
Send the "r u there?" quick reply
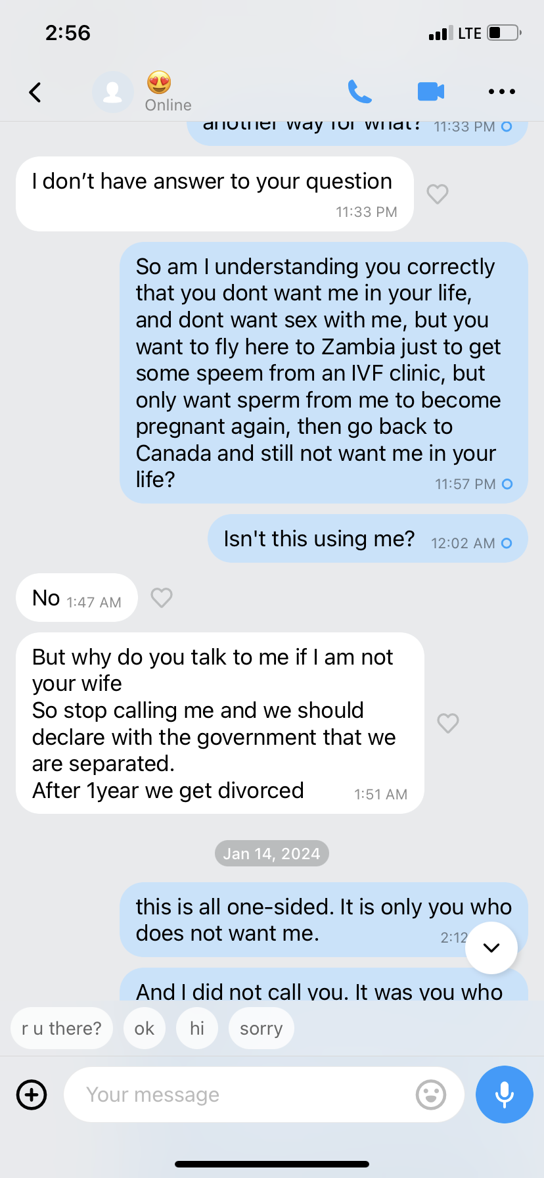[x=62, y=1028]
